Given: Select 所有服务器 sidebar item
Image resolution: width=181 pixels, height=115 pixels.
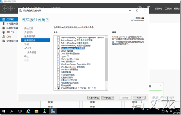Looking at the screenshot, I should (10, 28).
